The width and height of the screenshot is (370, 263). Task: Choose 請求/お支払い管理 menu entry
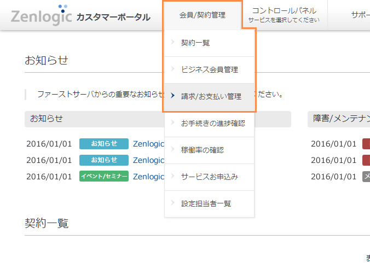(211, 96)
